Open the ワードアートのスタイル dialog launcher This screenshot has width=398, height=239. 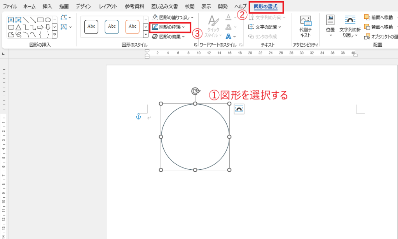241,45
